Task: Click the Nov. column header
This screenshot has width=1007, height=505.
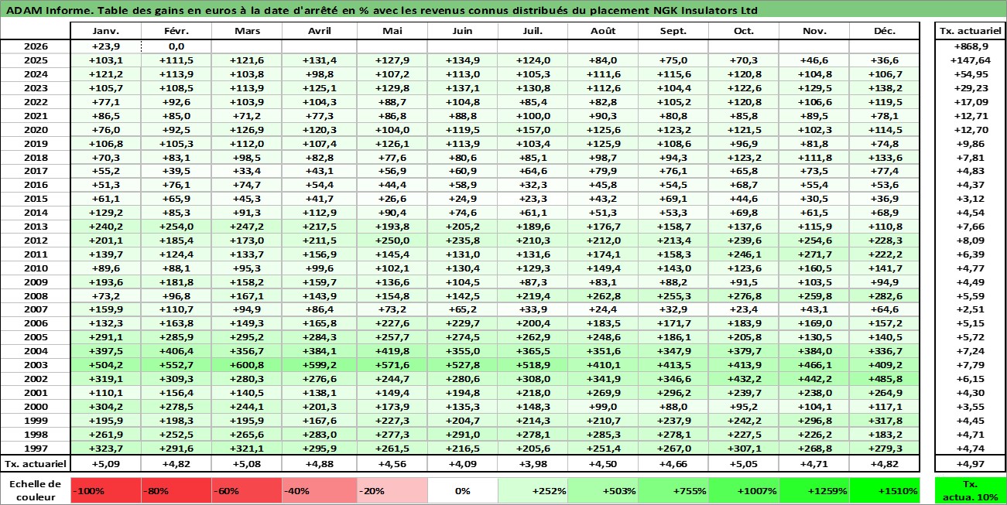Action: coord(813,31)
